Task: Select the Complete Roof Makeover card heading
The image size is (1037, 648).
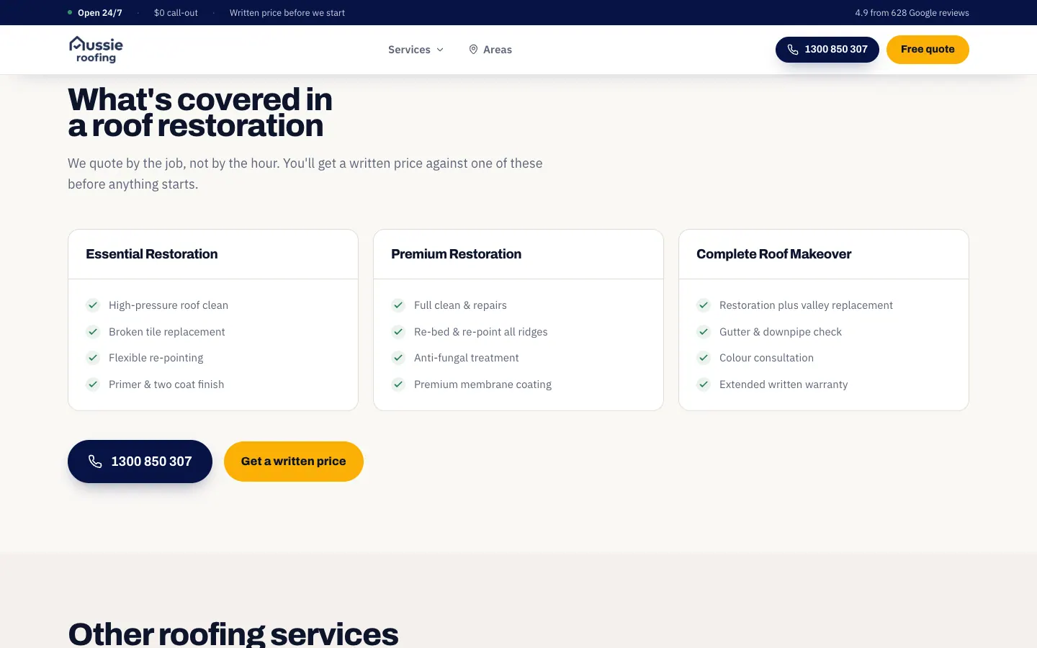Action: click(774, 254)
